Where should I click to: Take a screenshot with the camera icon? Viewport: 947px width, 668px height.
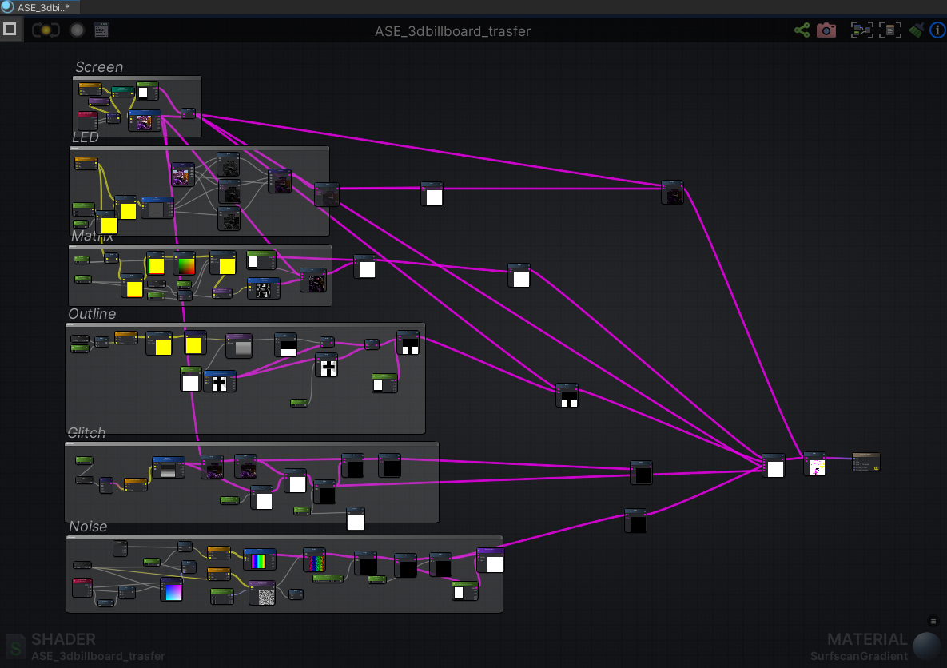(x=826, y=30)
